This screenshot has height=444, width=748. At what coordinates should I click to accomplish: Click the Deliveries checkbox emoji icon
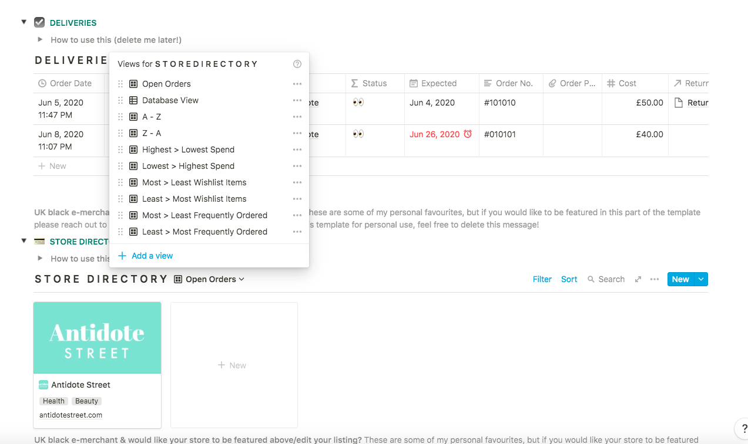pos(39,22)
